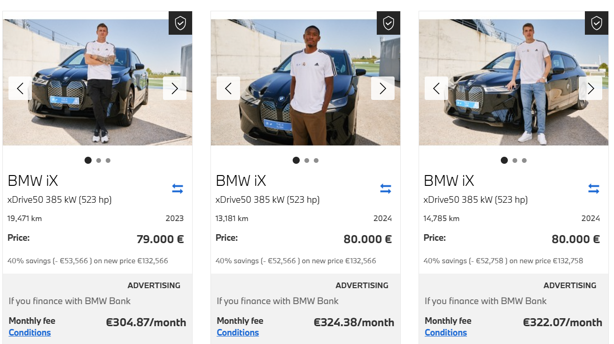Viewport: 614px width, 344px height.
Task: Click BMW iX title of the 14,785 km listing
Action: coord(449,181)
